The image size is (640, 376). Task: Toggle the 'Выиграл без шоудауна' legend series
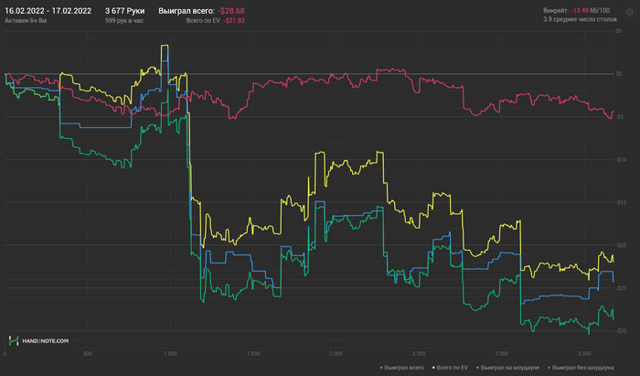click(583, 368)
